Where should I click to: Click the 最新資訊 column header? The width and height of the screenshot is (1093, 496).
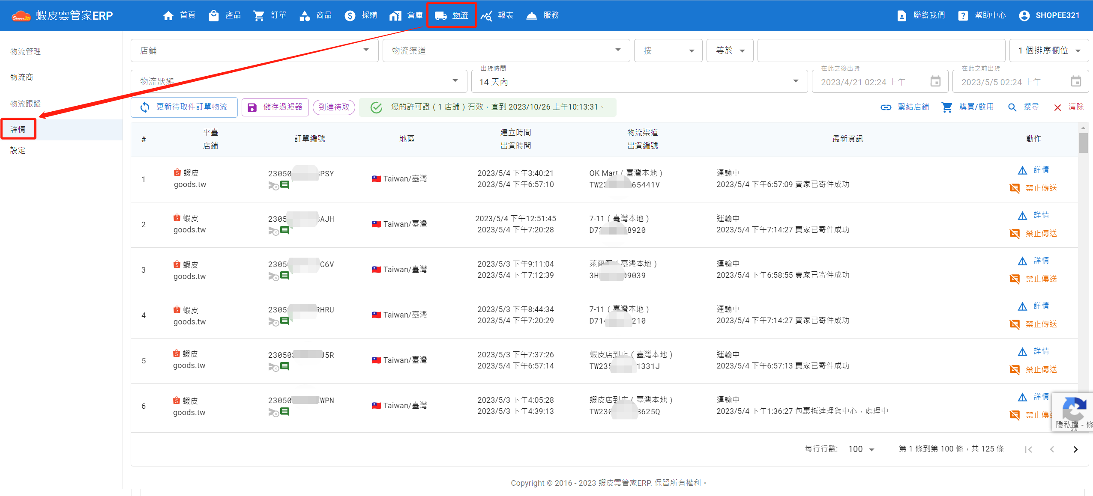(x=847, y=139)
